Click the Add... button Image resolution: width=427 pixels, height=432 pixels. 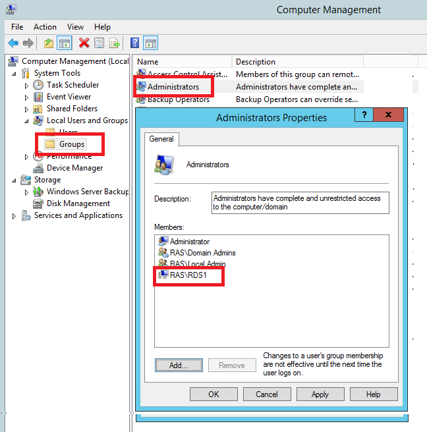179,365
